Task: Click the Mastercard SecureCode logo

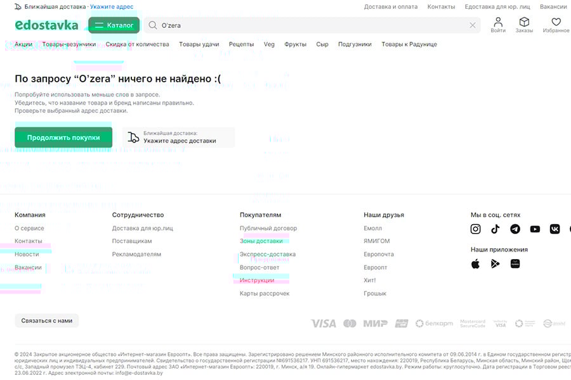Action: click(473, 323)
